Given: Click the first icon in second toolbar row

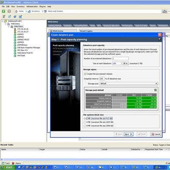Looking at the screenshot, I should 4,17.
